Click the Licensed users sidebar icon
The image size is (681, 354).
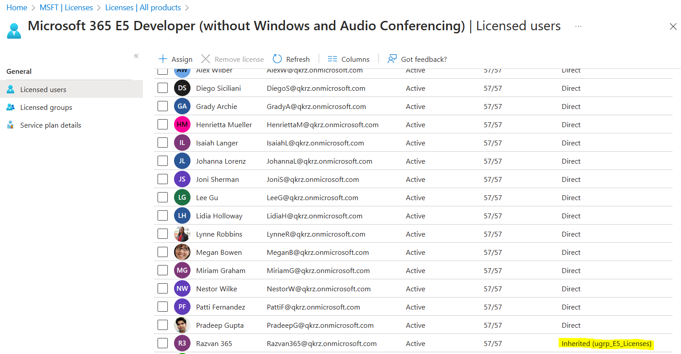(x=11, y=89)
